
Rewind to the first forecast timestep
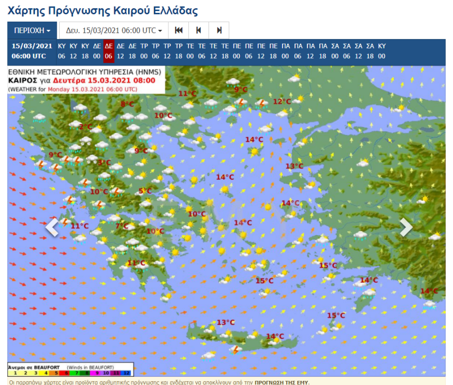(x=179, y=30)
